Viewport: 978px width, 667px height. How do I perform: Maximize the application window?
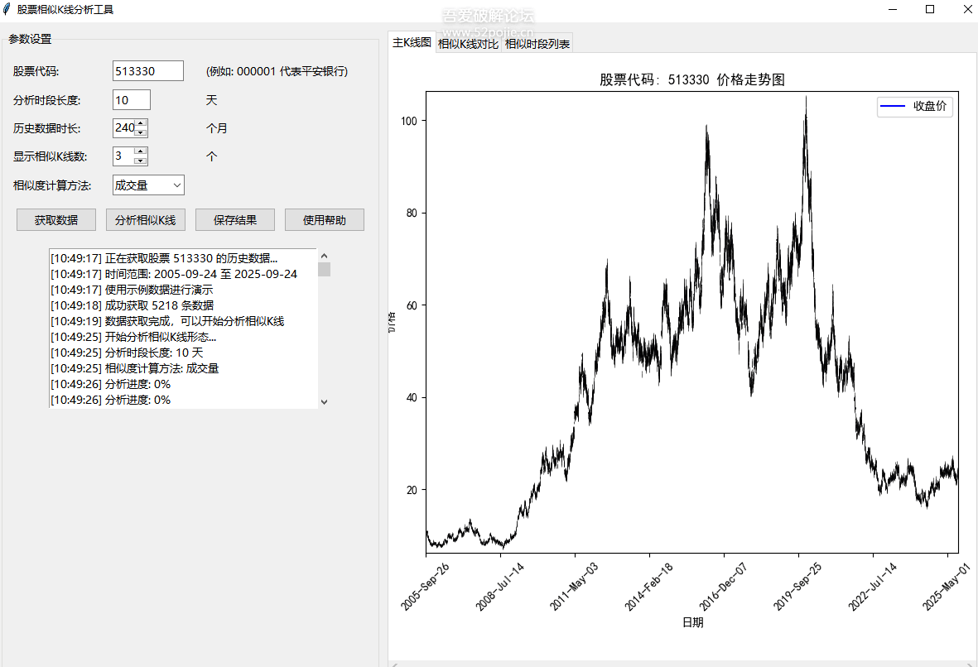click(929, 9)
